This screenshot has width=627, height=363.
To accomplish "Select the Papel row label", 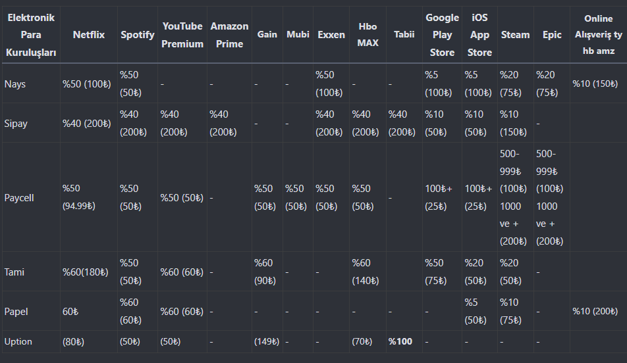I will (16, 312).
